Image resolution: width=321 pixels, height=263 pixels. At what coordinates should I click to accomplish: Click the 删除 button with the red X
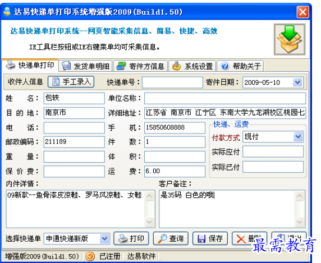pyautogui.click(x=249, y=238)
